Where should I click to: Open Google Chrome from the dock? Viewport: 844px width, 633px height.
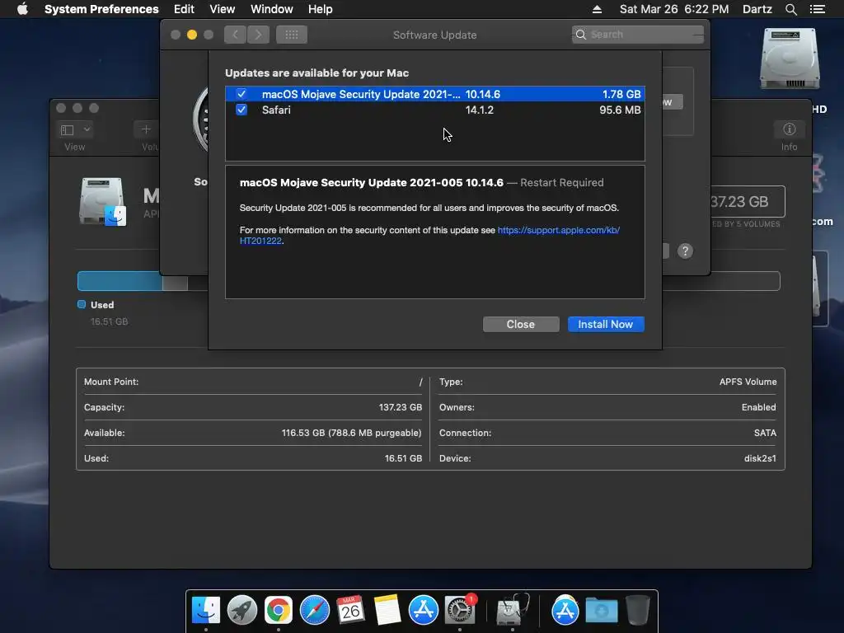[278, 610]
